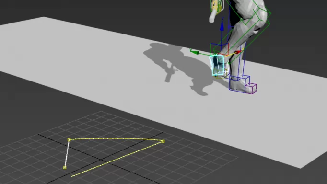Select the diagonal yellow spline segment

coord(117,159)
